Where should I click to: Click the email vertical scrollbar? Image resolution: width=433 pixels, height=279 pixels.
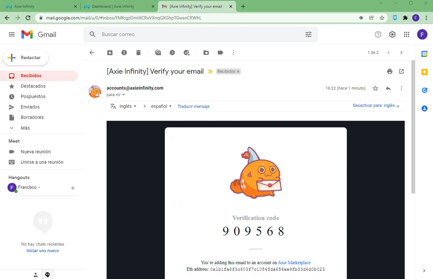pos(413,127)
